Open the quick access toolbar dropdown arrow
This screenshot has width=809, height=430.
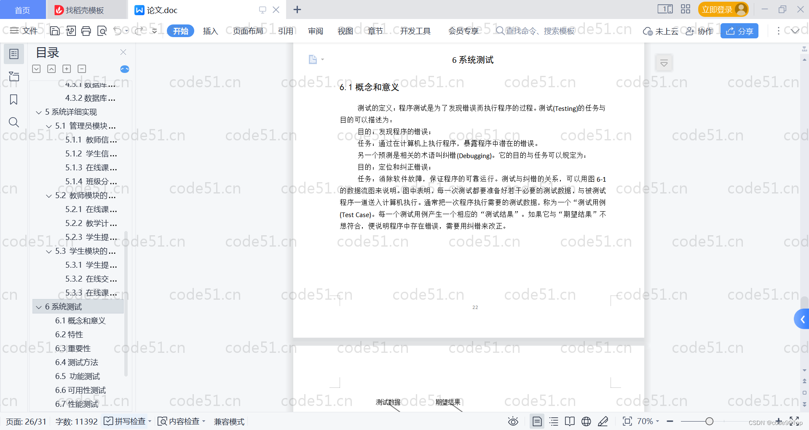(x=155, y=31)
